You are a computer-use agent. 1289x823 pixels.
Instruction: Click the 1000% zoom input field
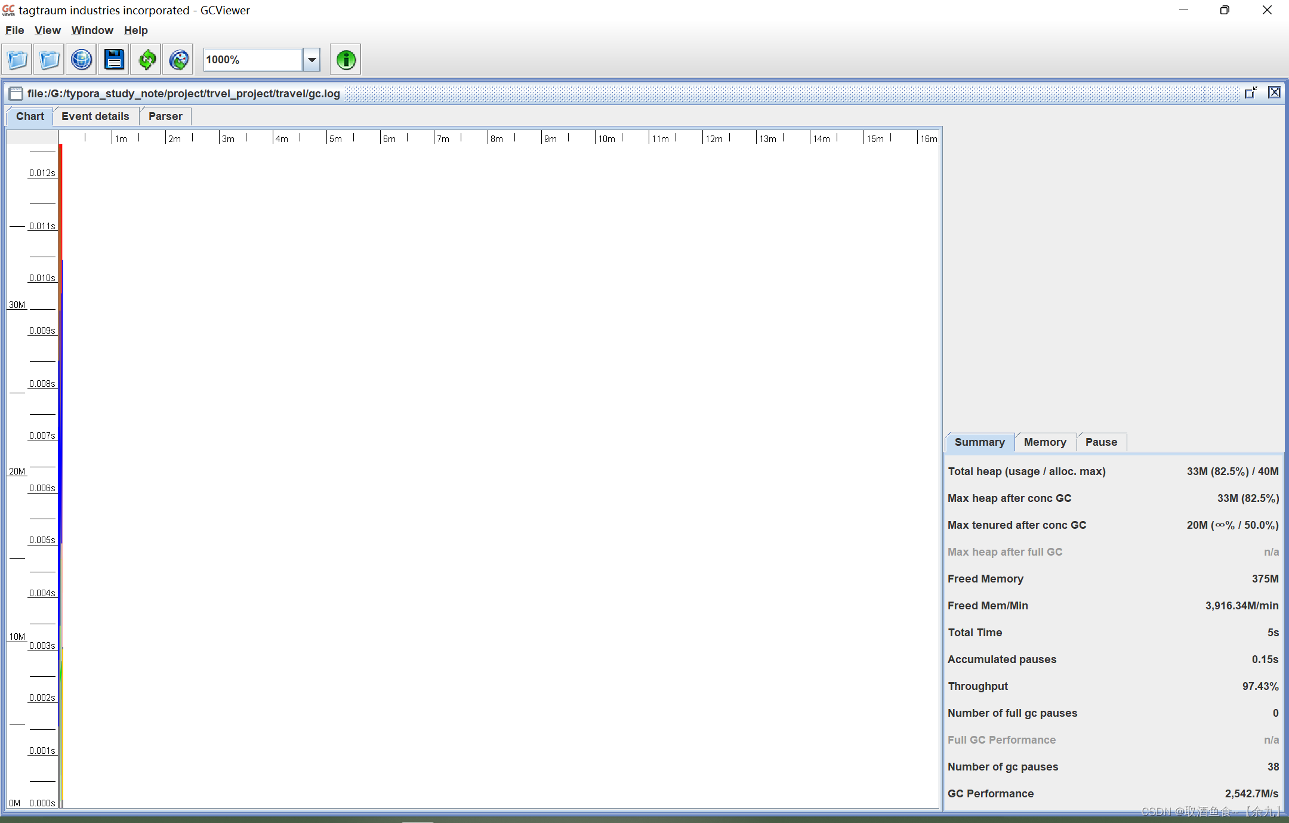[x=253, y=60]
